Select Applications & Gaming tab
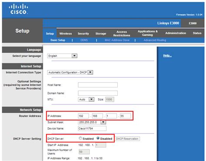Screen dimensions: 206x161 click(x=148, y=33)
